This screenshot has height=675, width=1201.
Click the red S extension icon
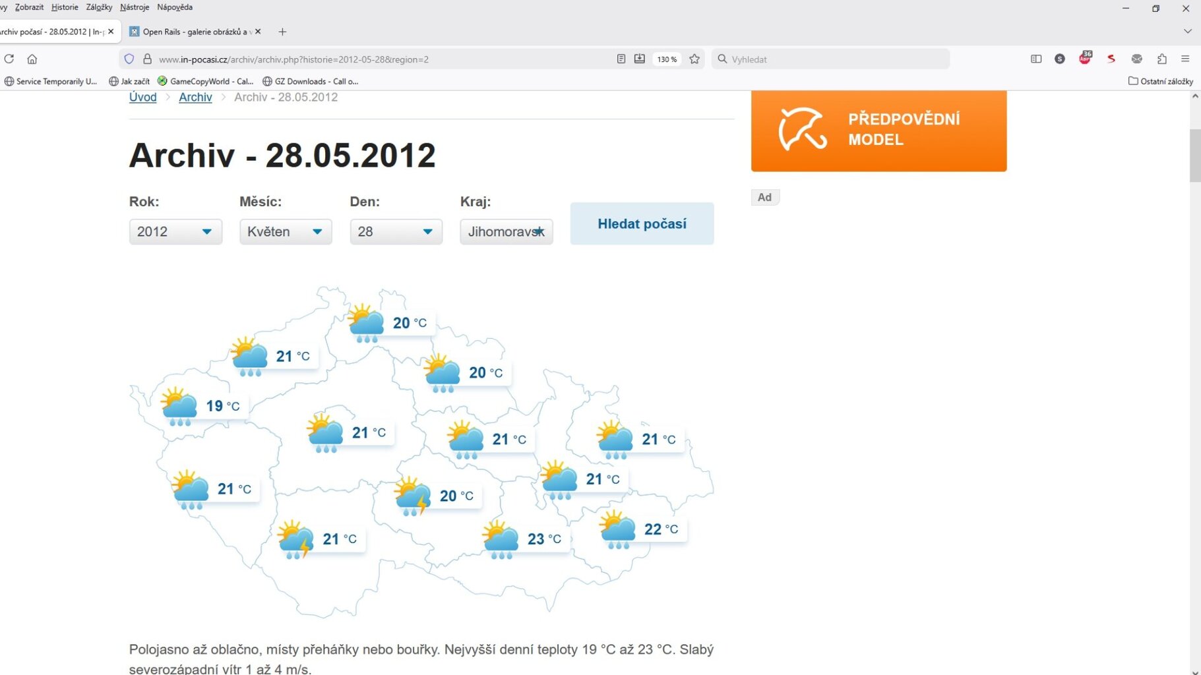1111,59
